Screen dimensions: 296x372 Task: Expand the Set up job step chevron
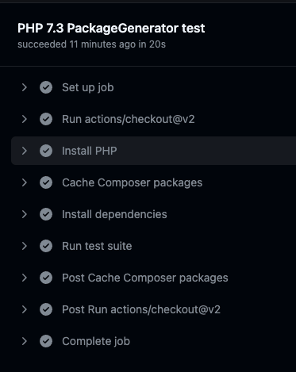pos(25,87)
